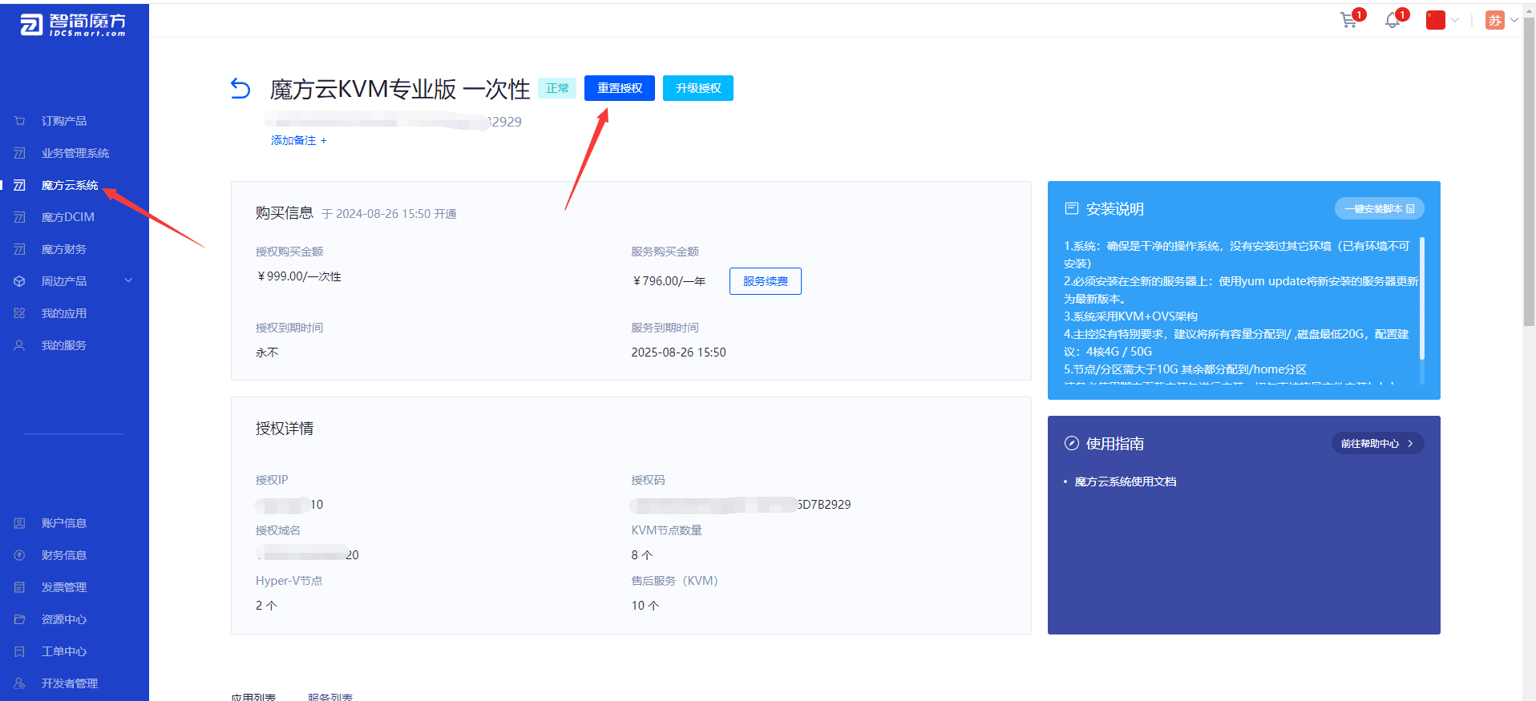Click 前往帮助中心 button
Viewport: 1536px width, 701px height.
point(1377,443)
